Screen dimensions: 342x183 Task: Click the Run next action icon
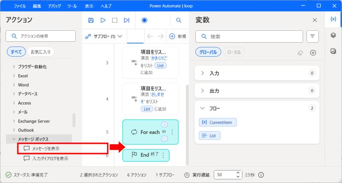click(x=127, y=20)
